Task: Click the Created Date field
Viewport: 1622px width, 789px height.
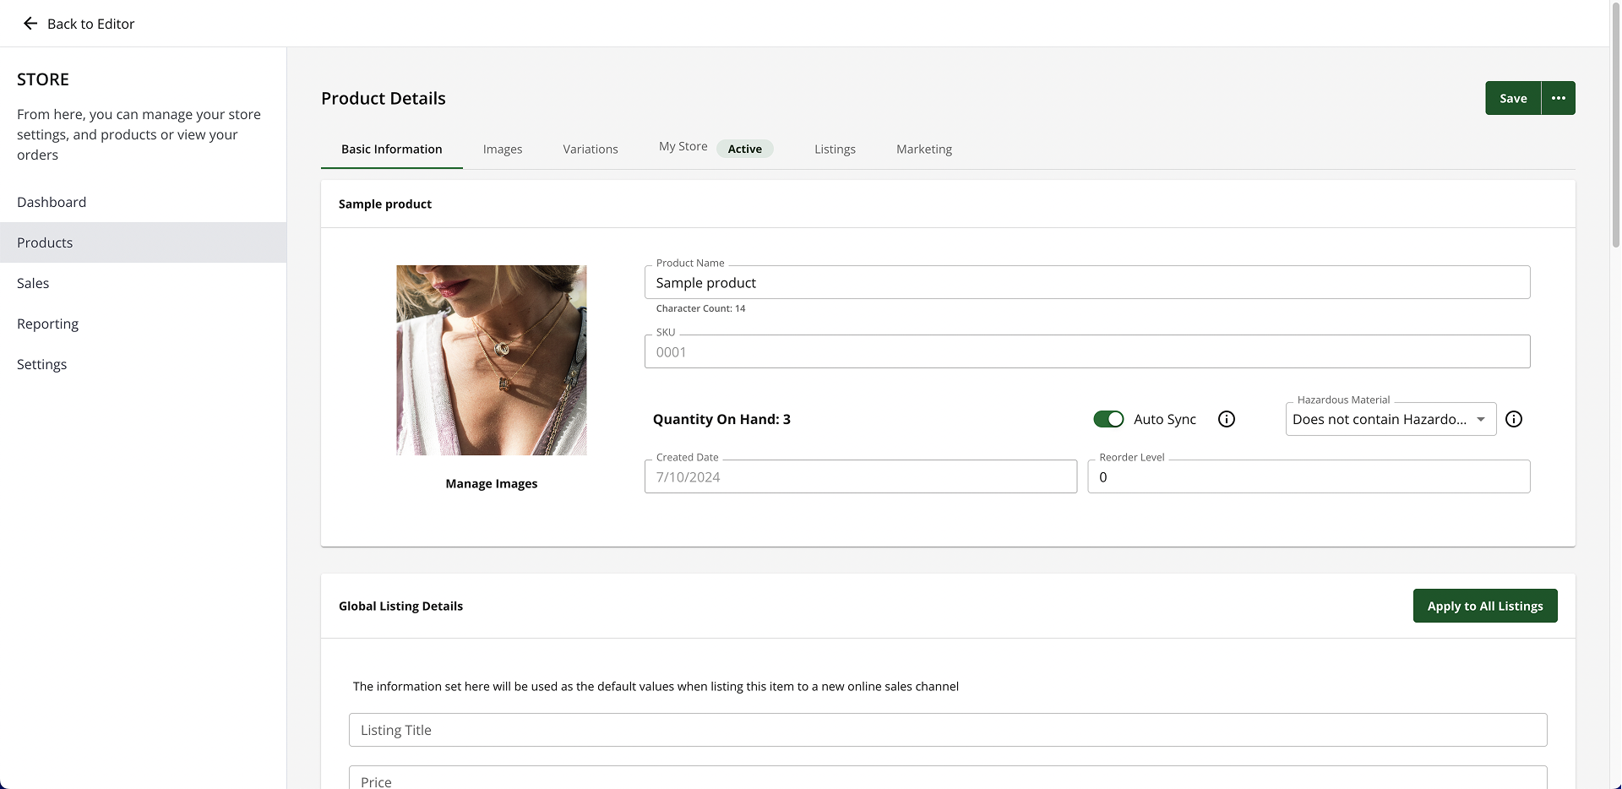Action: coord(861,476)
